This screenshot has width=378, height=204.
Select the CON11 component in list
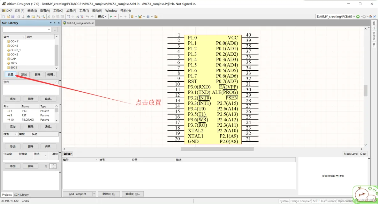click(29, 41)
